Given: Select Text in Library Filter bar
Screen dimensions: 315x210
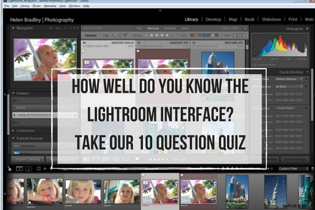Looking at the screenshot, I should 139,28.
